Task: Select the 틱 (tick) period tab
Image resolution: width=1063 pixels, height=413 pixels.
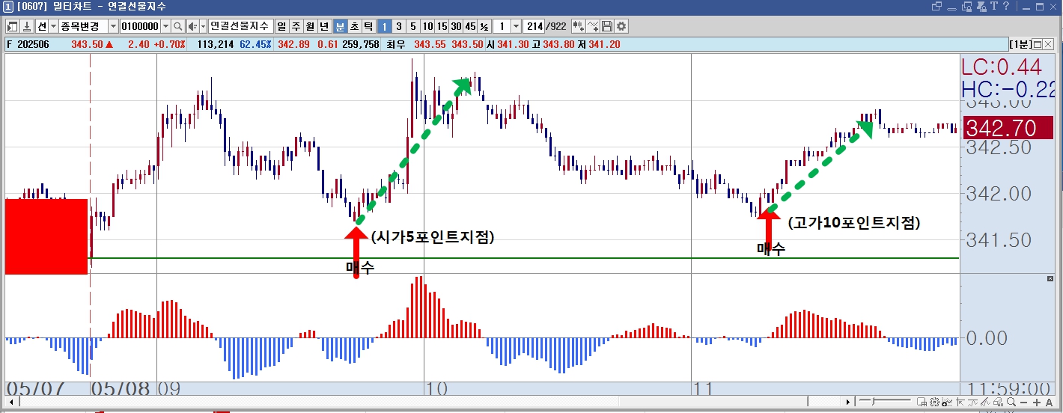Action: pyautogui.click(x=368, y=26)
